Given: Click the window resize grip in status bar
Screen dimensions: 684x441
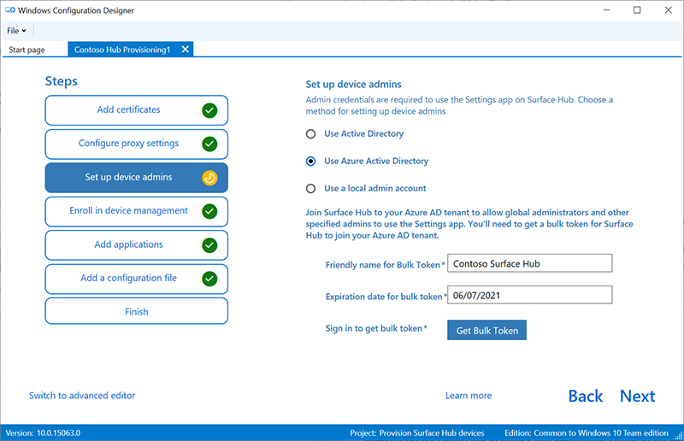Looking at the screenshot, I should (x=678, y=435).
